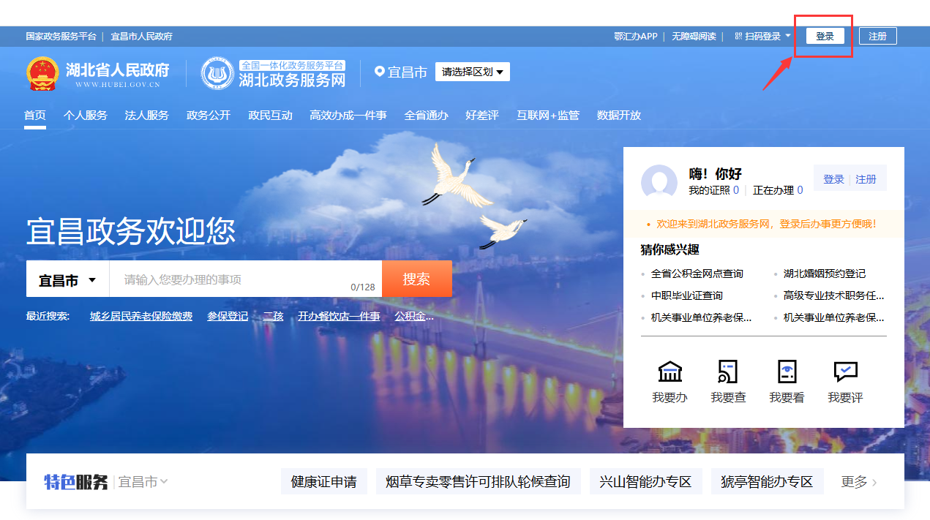The width and height of the screenshot is (930, 520).
Task: Open the 全省公积金网点查询 link
Action: 697,274
